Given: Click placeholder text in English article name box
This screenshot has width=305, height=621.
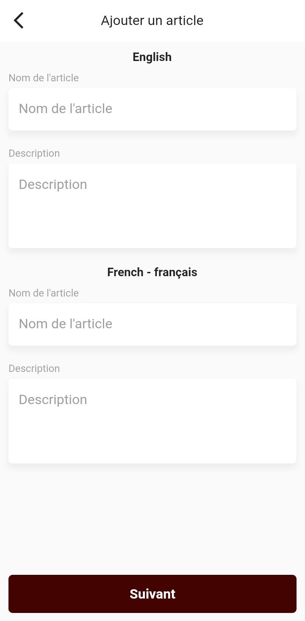Looking at the screenshot, I should [66, 108].
